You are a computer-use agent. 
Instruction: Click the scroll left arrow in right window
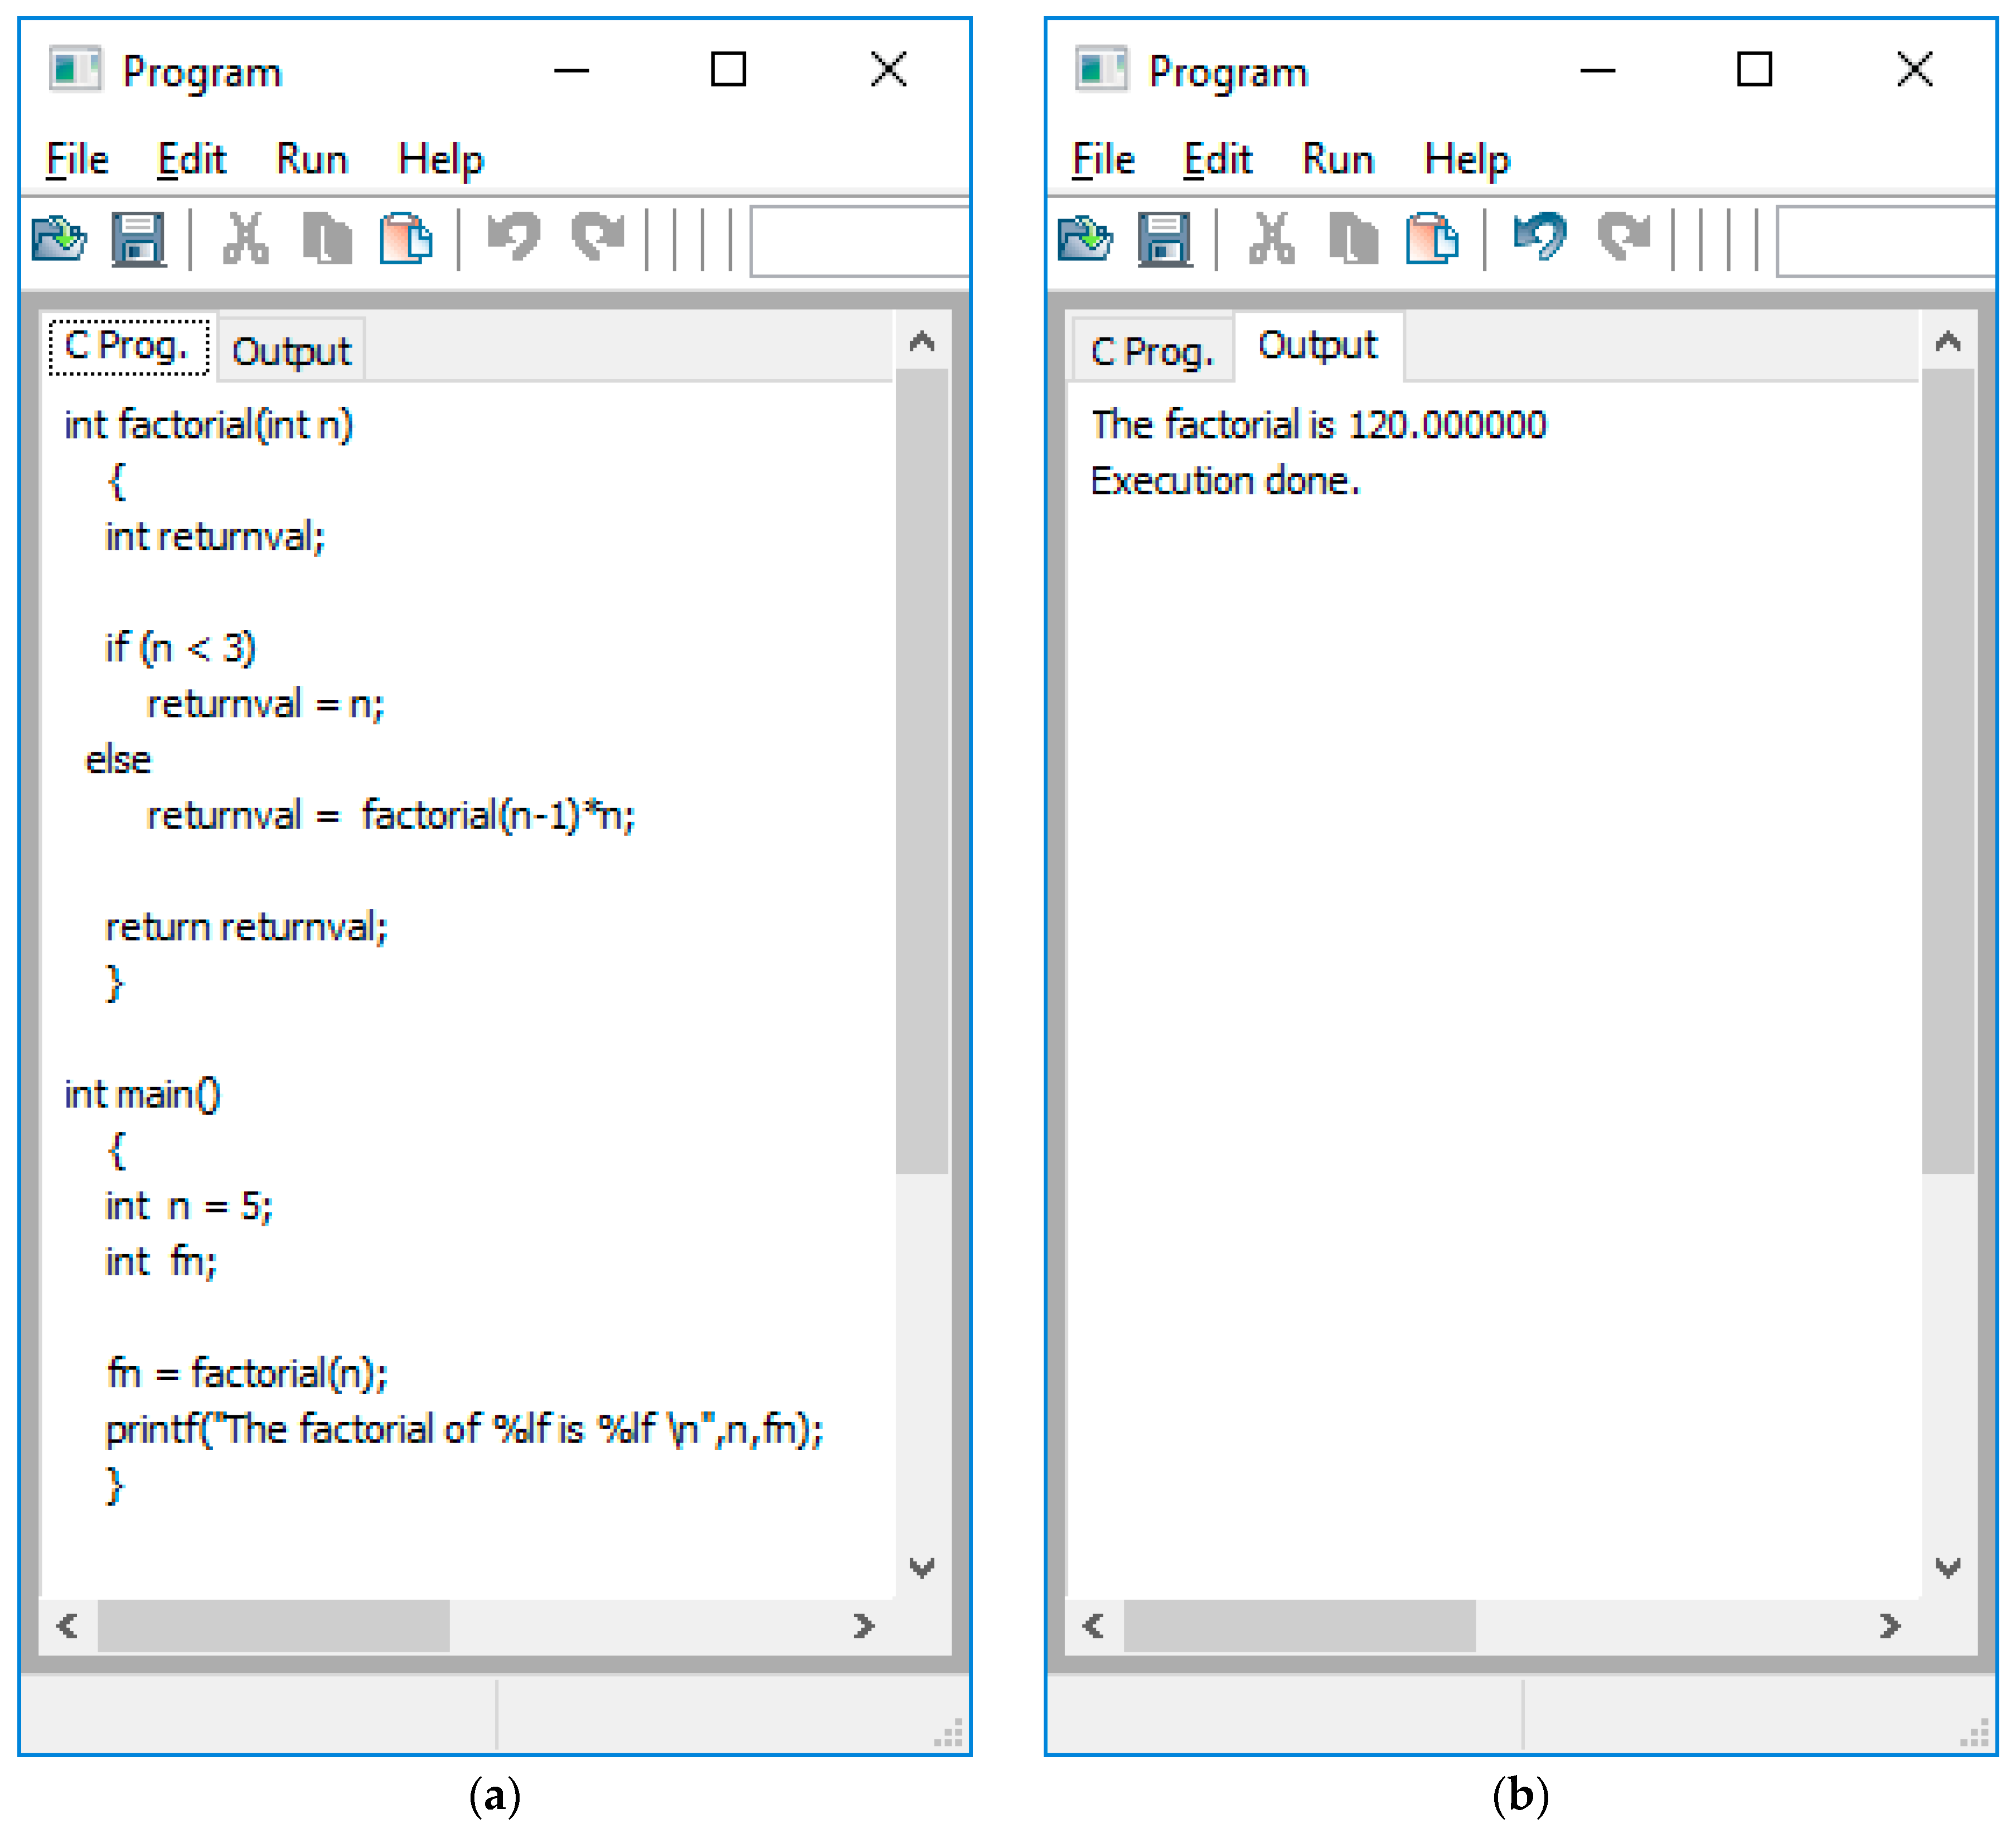pyautogui.click(x=1094, y=1626)
